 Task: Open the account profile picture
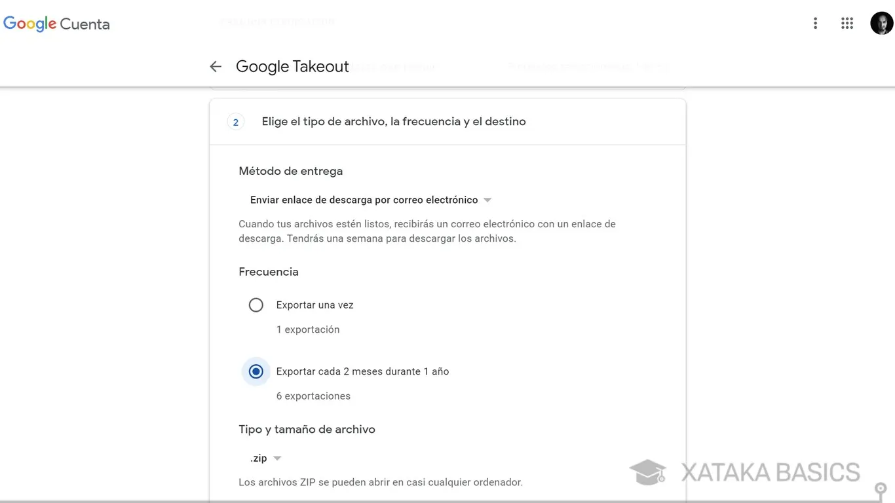881,24
